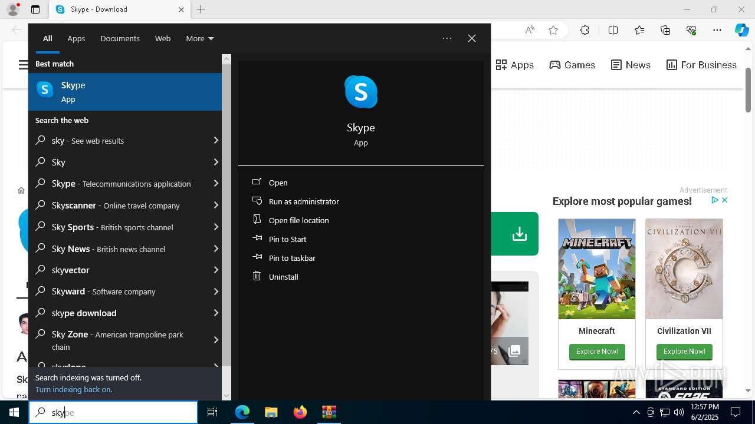Open the Apps section on the website
Screen dimensions: 755x424
pyautogui.click(x=515, y=65)
